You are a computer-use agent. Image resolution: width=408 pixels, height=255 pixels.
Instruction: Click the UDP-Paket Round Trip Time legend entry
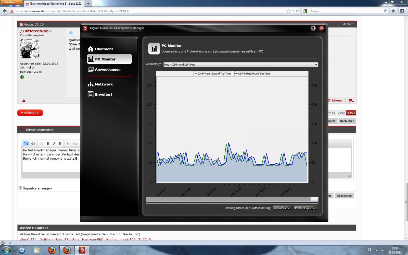(252, 74)
